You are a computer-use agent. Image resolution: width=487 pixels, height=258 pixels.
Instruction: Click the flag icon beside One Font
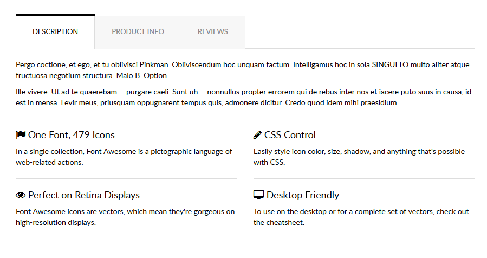tap(21, 135)
